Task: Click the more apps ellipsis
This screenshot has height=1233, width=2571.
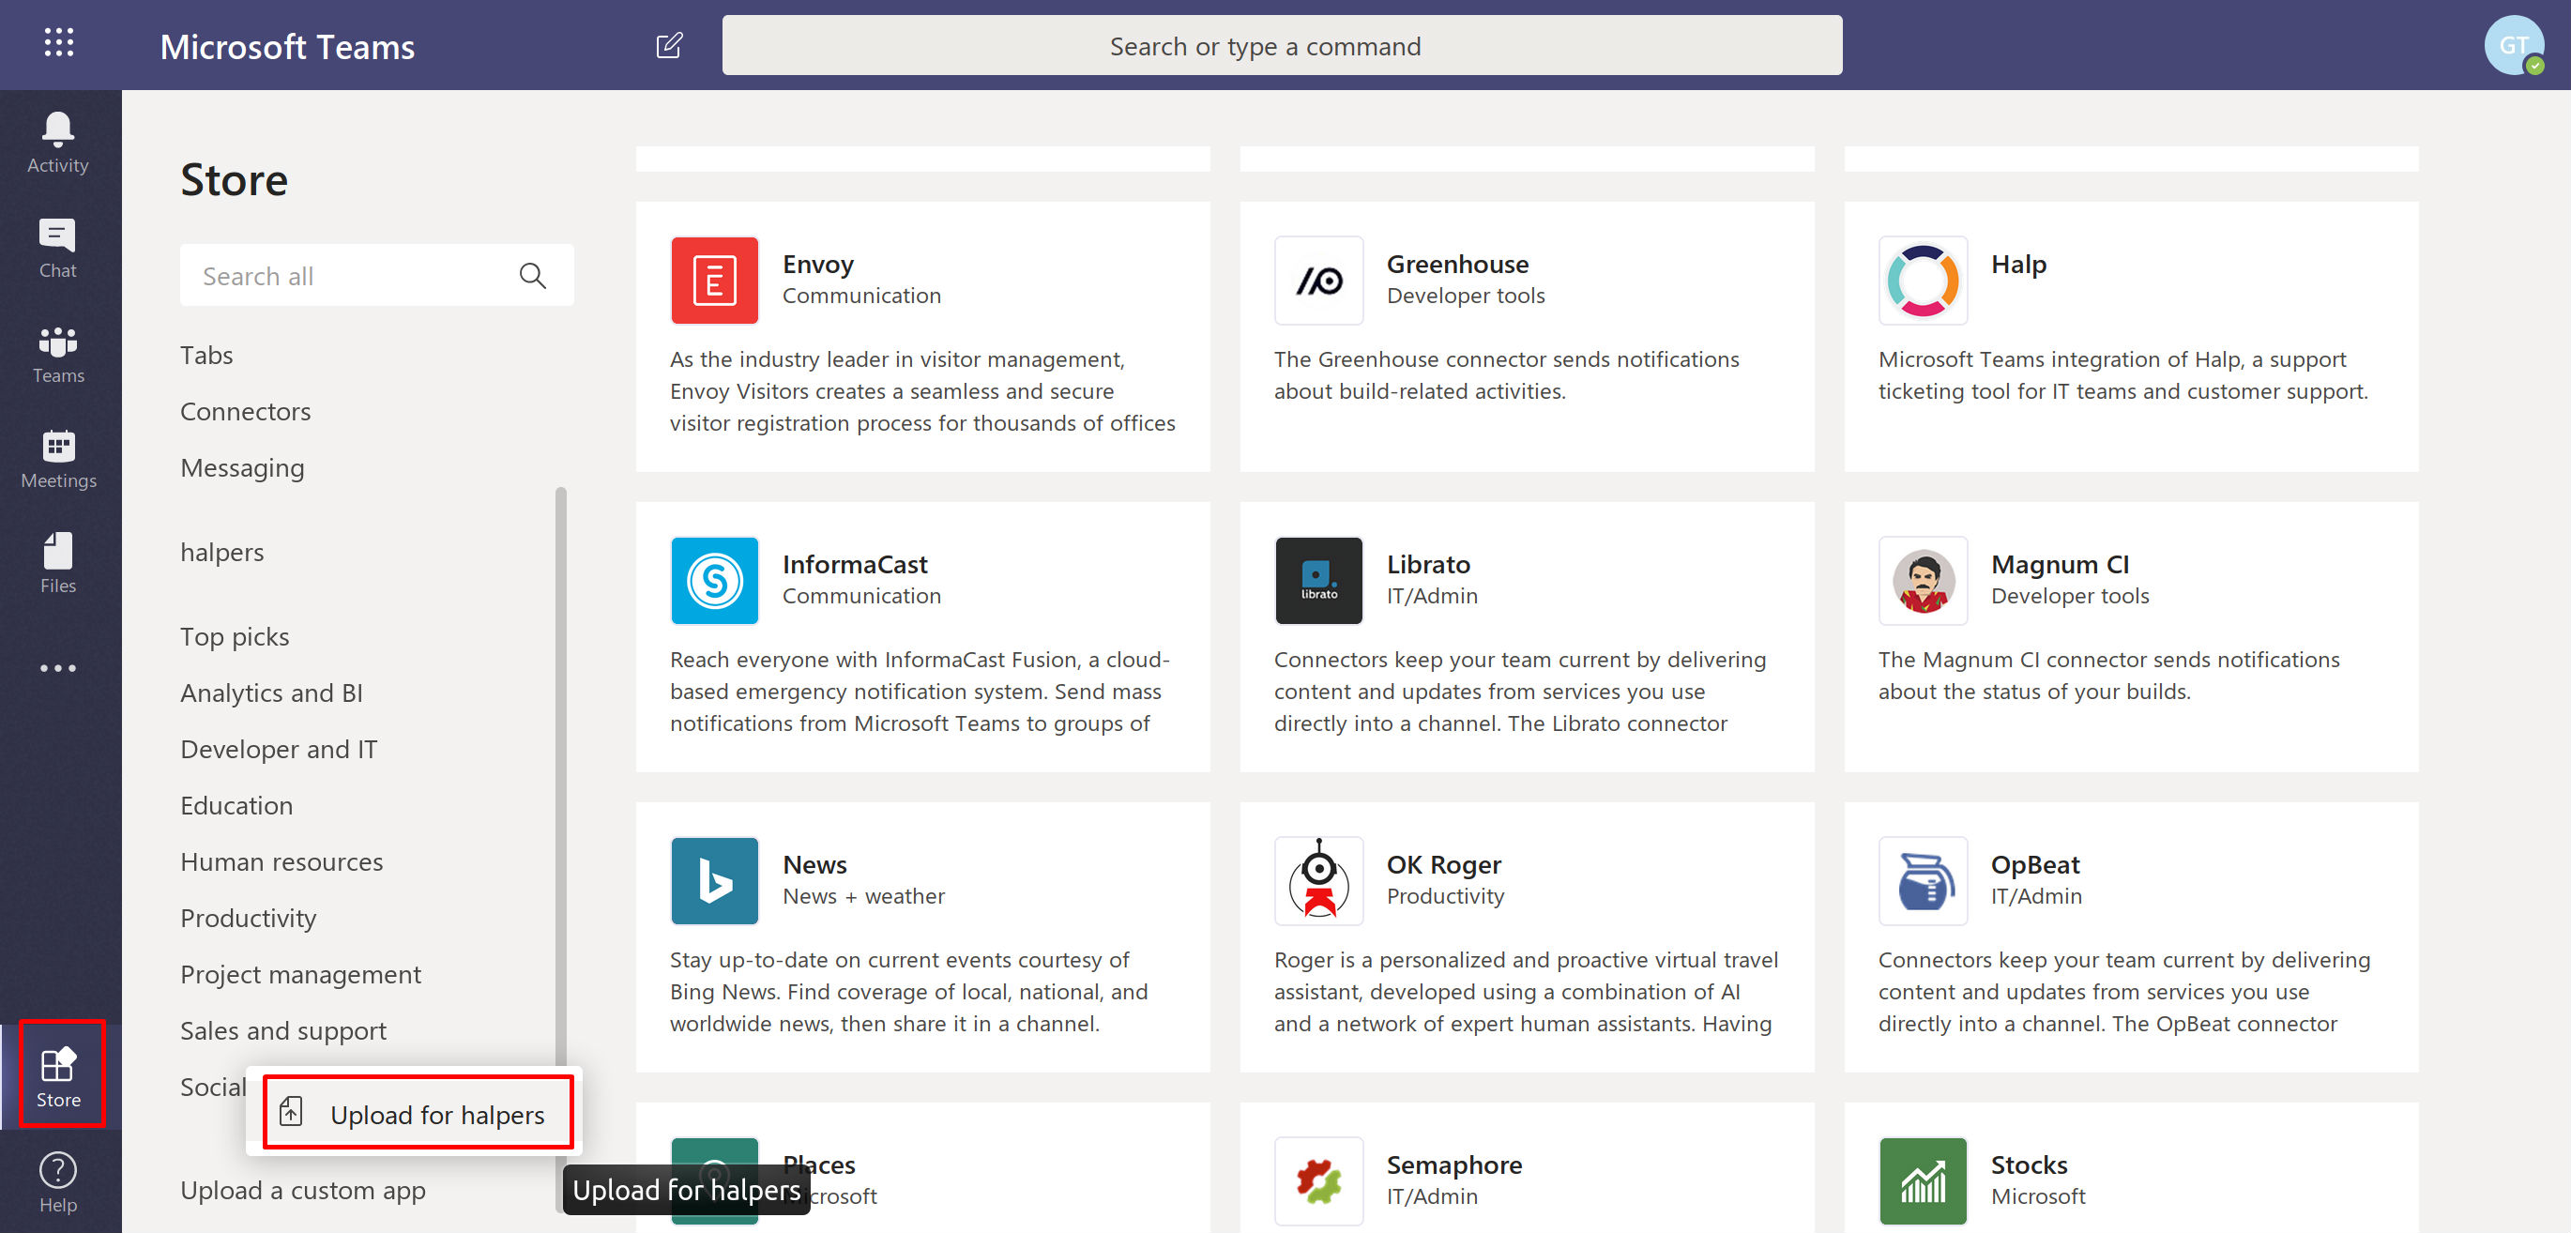Action: [x=58, y=668]
